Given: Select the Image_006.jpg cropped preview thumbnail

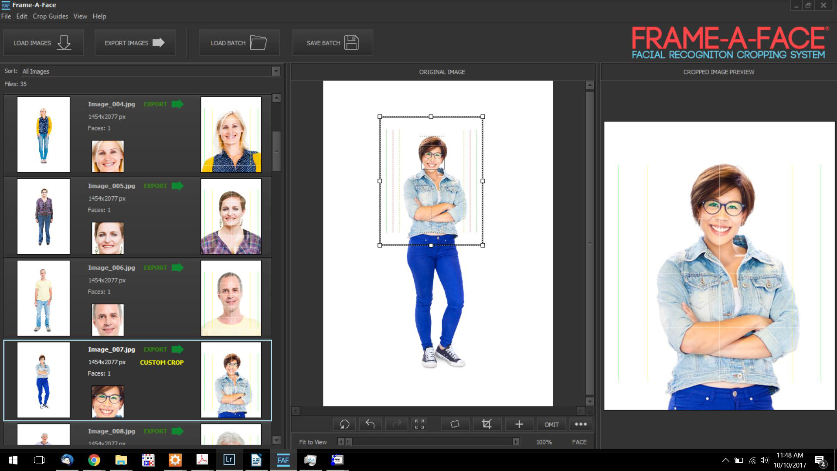Looking at the screenshot, I should coord(231,298).
